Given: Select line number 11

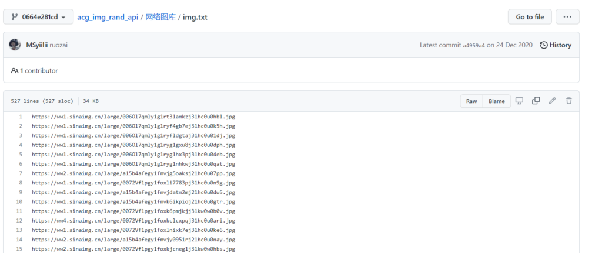Looking at the screenshot, I should coord(19,211).
